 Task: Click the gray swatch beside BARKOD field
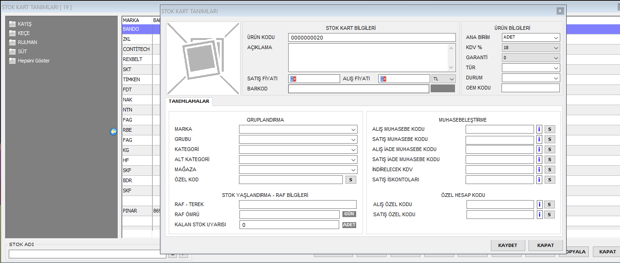pos(443,89)
